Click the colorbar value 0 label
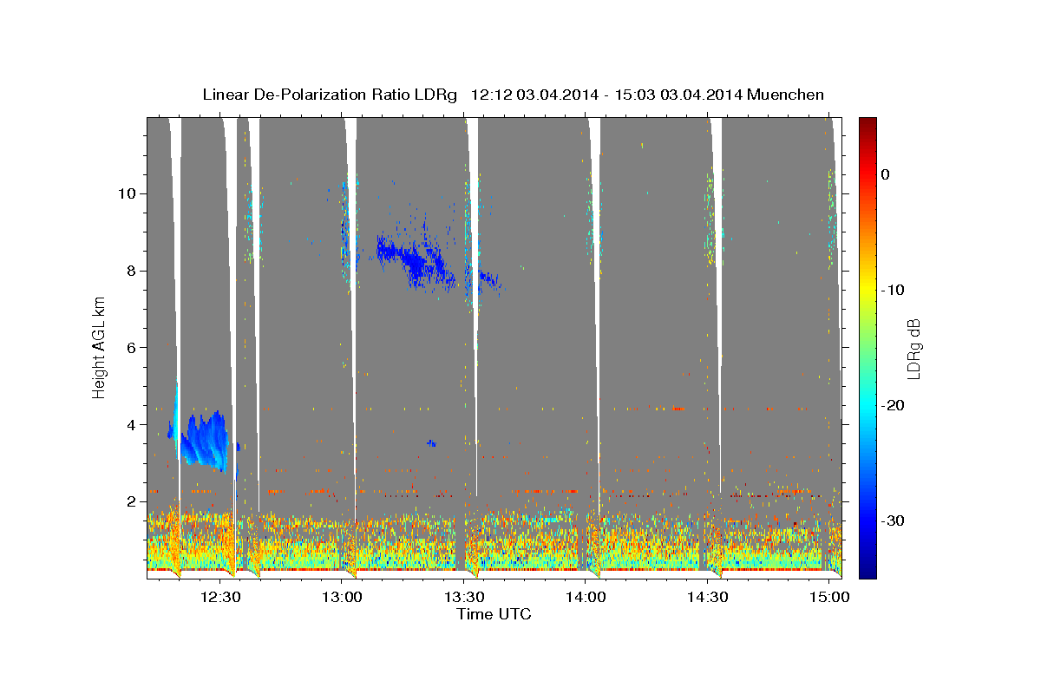The image size is (1041, 694). coord(886,174)
